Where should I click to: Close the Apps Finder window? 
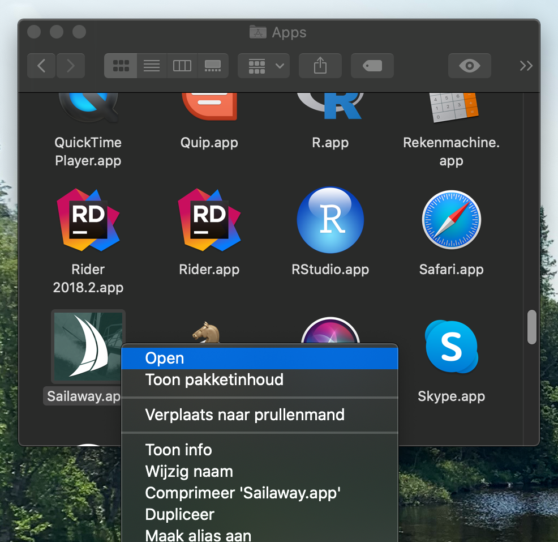tap(34, 32)
